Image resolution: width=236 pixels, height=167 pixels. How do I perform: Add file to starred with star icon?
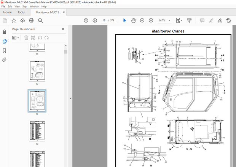pos(14,20)
